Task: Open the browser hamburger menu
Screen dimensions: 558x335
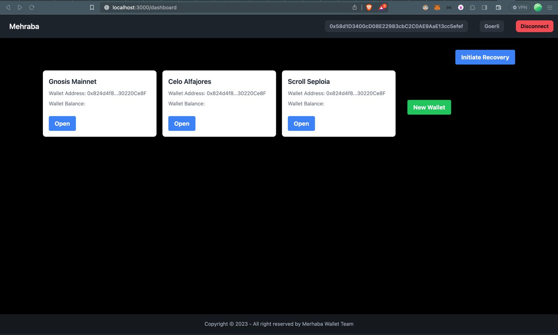Action: coord(550,7)
